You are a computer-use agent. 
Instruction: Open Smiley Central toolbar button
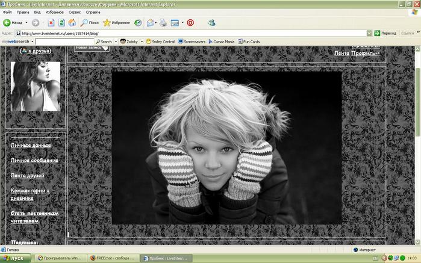(160, 42)
